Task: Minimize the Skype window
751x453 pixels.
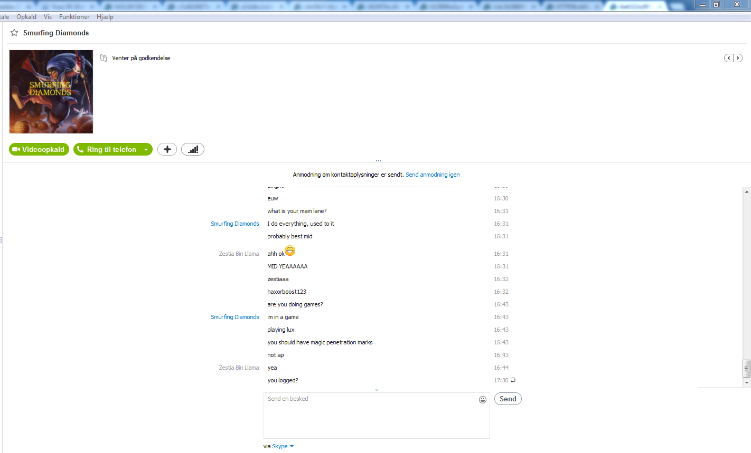Action: pyautogui.click(x=703, y=5)
